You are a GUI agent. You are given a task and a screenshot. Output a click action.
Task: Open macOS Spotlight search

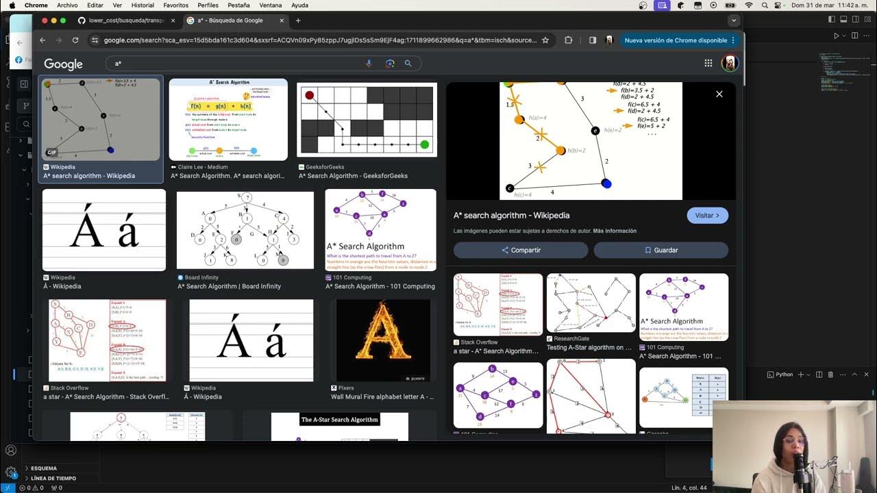(x=765, y=5)
